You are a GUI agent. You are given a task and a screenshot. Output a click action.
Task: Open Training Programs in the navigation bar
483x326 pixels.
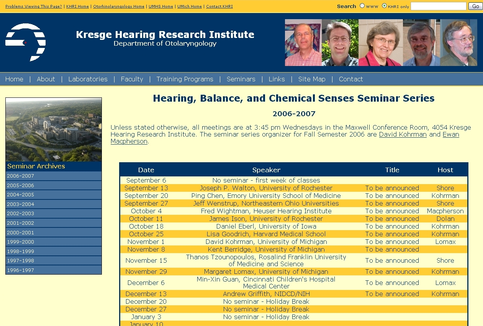(x=185, y=79)
